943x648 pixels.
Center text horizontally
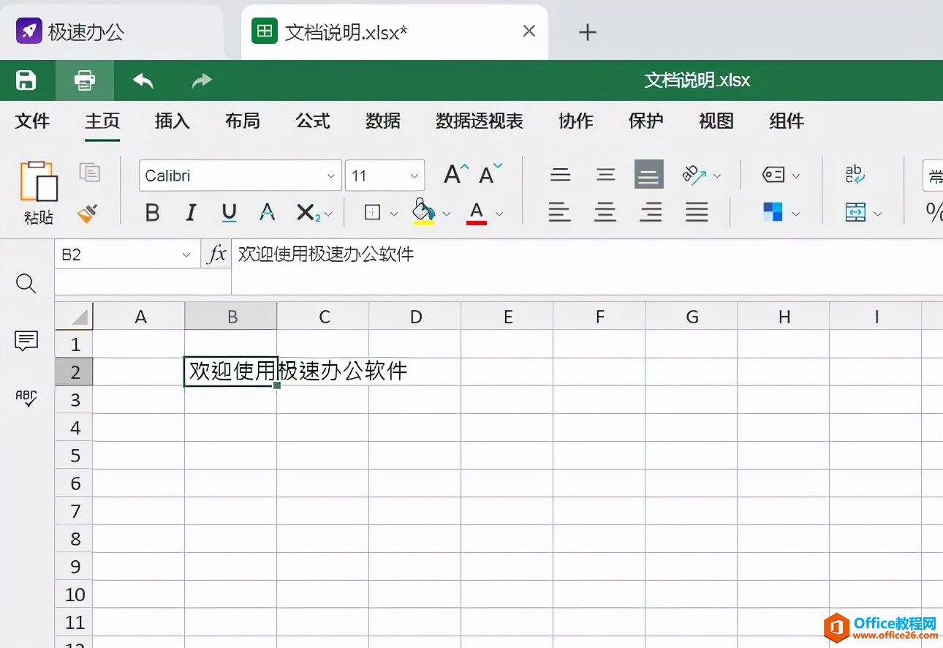point(605,213)
